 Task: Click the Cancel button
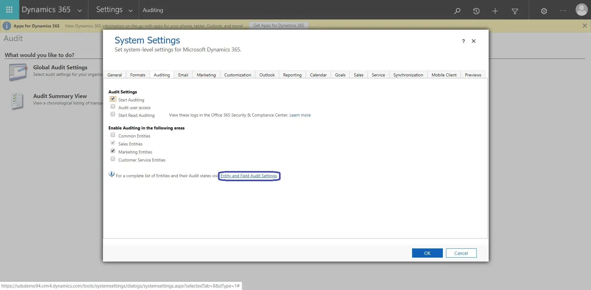click(461, 253)
